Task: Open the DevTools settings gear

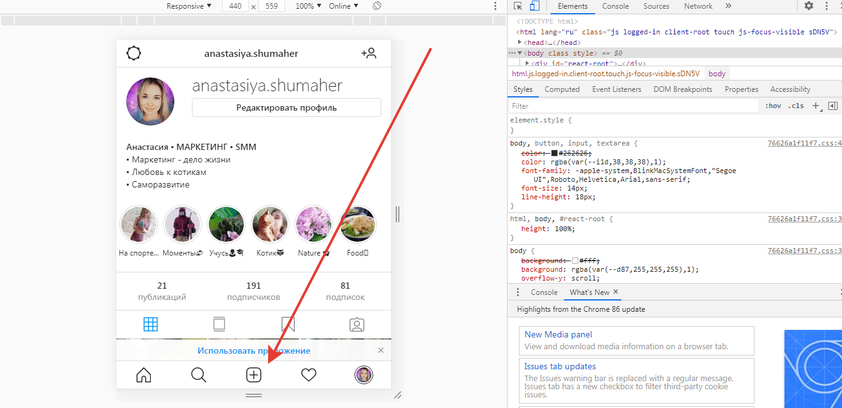Action: pyautogui.click(x=809, y=6)
